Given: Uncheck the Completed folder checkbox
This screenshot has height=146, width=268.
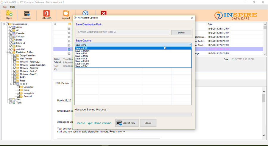Looking at the screenshot, I should pos(18,87).
